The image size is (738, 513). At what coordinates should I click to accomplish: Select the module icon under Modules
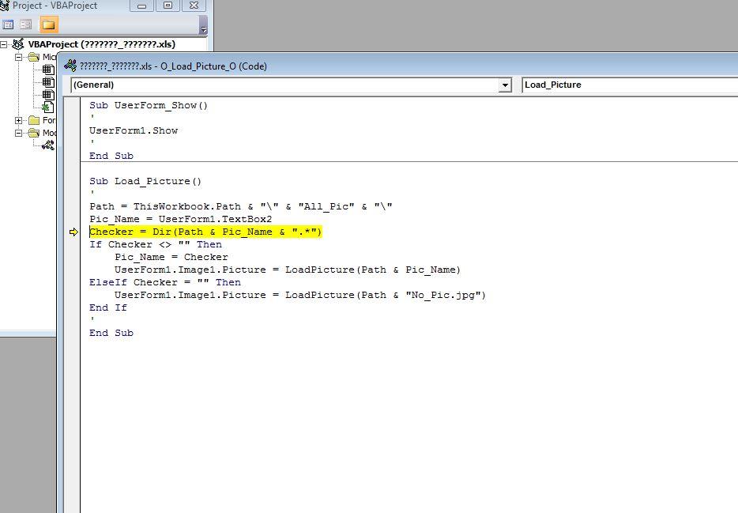(x=48, y=145)
